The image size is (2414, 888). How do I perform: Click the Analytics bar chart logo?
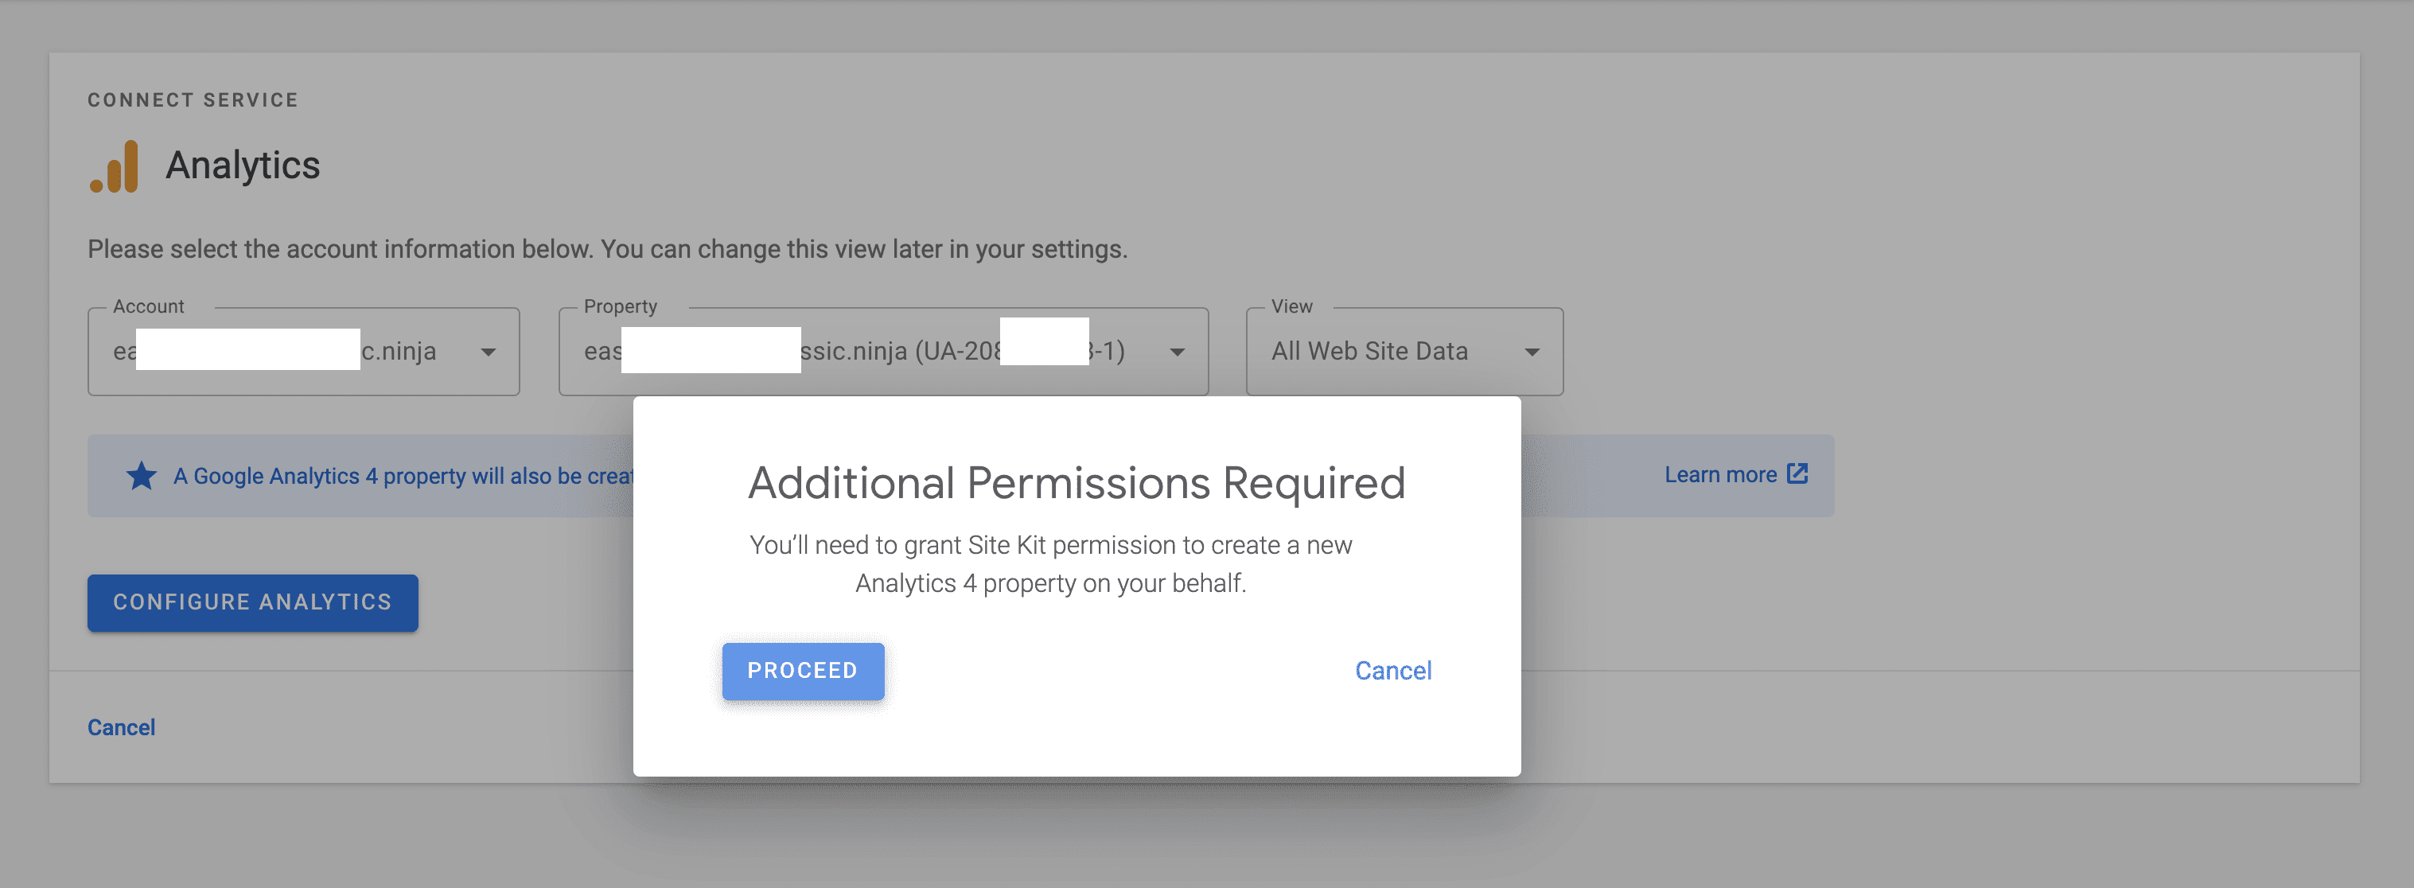click(x=115, y=167)
